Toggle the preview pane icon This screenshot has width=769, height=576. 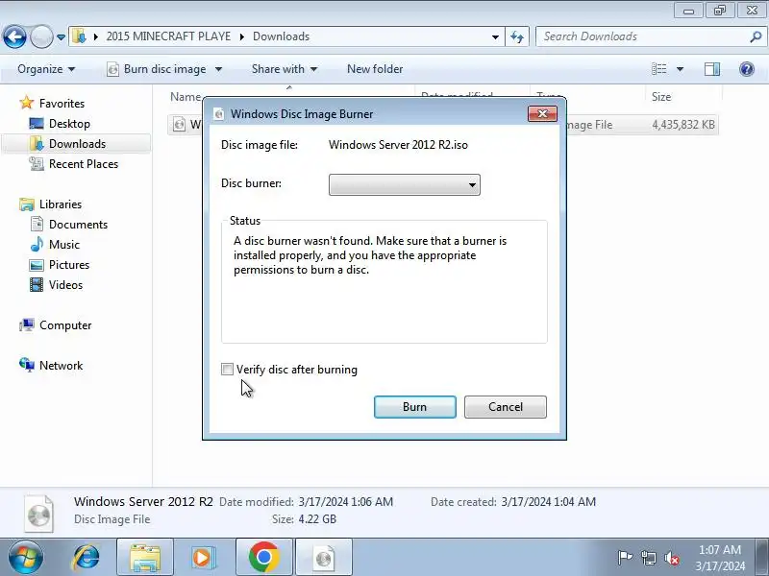point(712,69)
